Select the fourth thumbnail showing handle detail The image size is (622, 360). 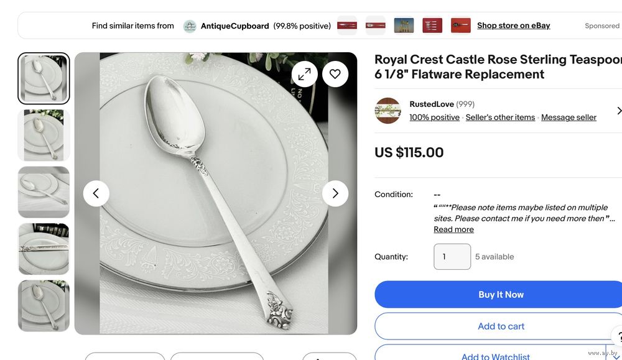44,249
